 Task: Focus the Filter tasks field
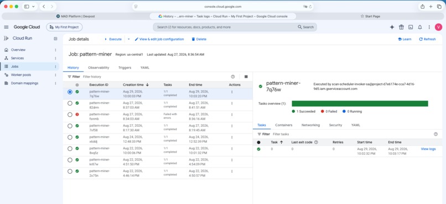(x=351, y=134)
